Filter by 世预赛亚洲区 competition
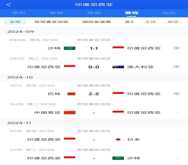The width and height of the screenshot is (188, 165). coord(52,22)
